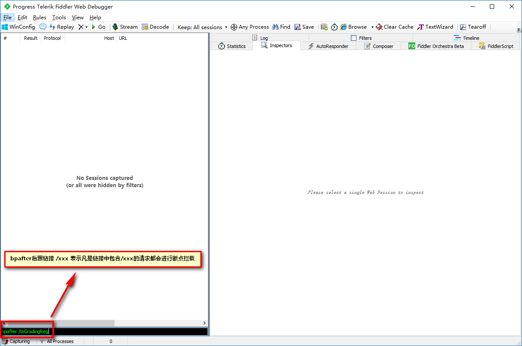This screenshot has height=346, width=522.
Task: Open the View menu
Action: pyautogui.click(x=78, y=18)
